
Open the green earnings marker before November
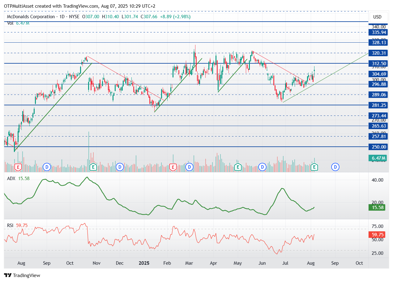[93, 167]
